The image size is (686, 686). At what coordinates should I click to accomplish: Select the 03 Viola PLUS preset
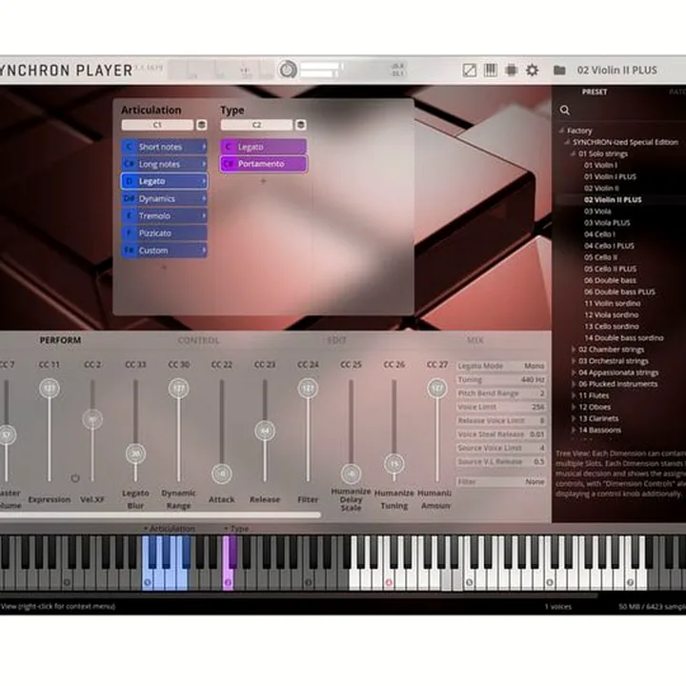tap(607, 223)
